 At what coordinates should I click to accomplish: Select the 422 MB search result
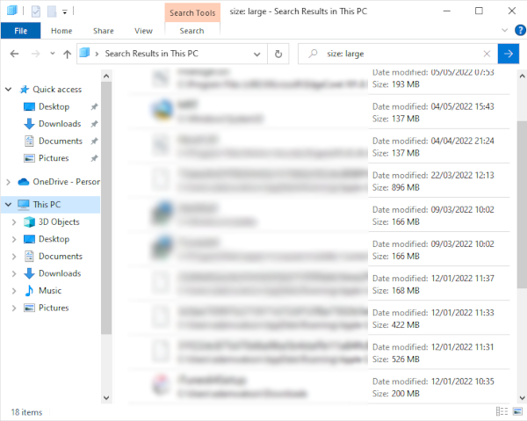point(318,318)
